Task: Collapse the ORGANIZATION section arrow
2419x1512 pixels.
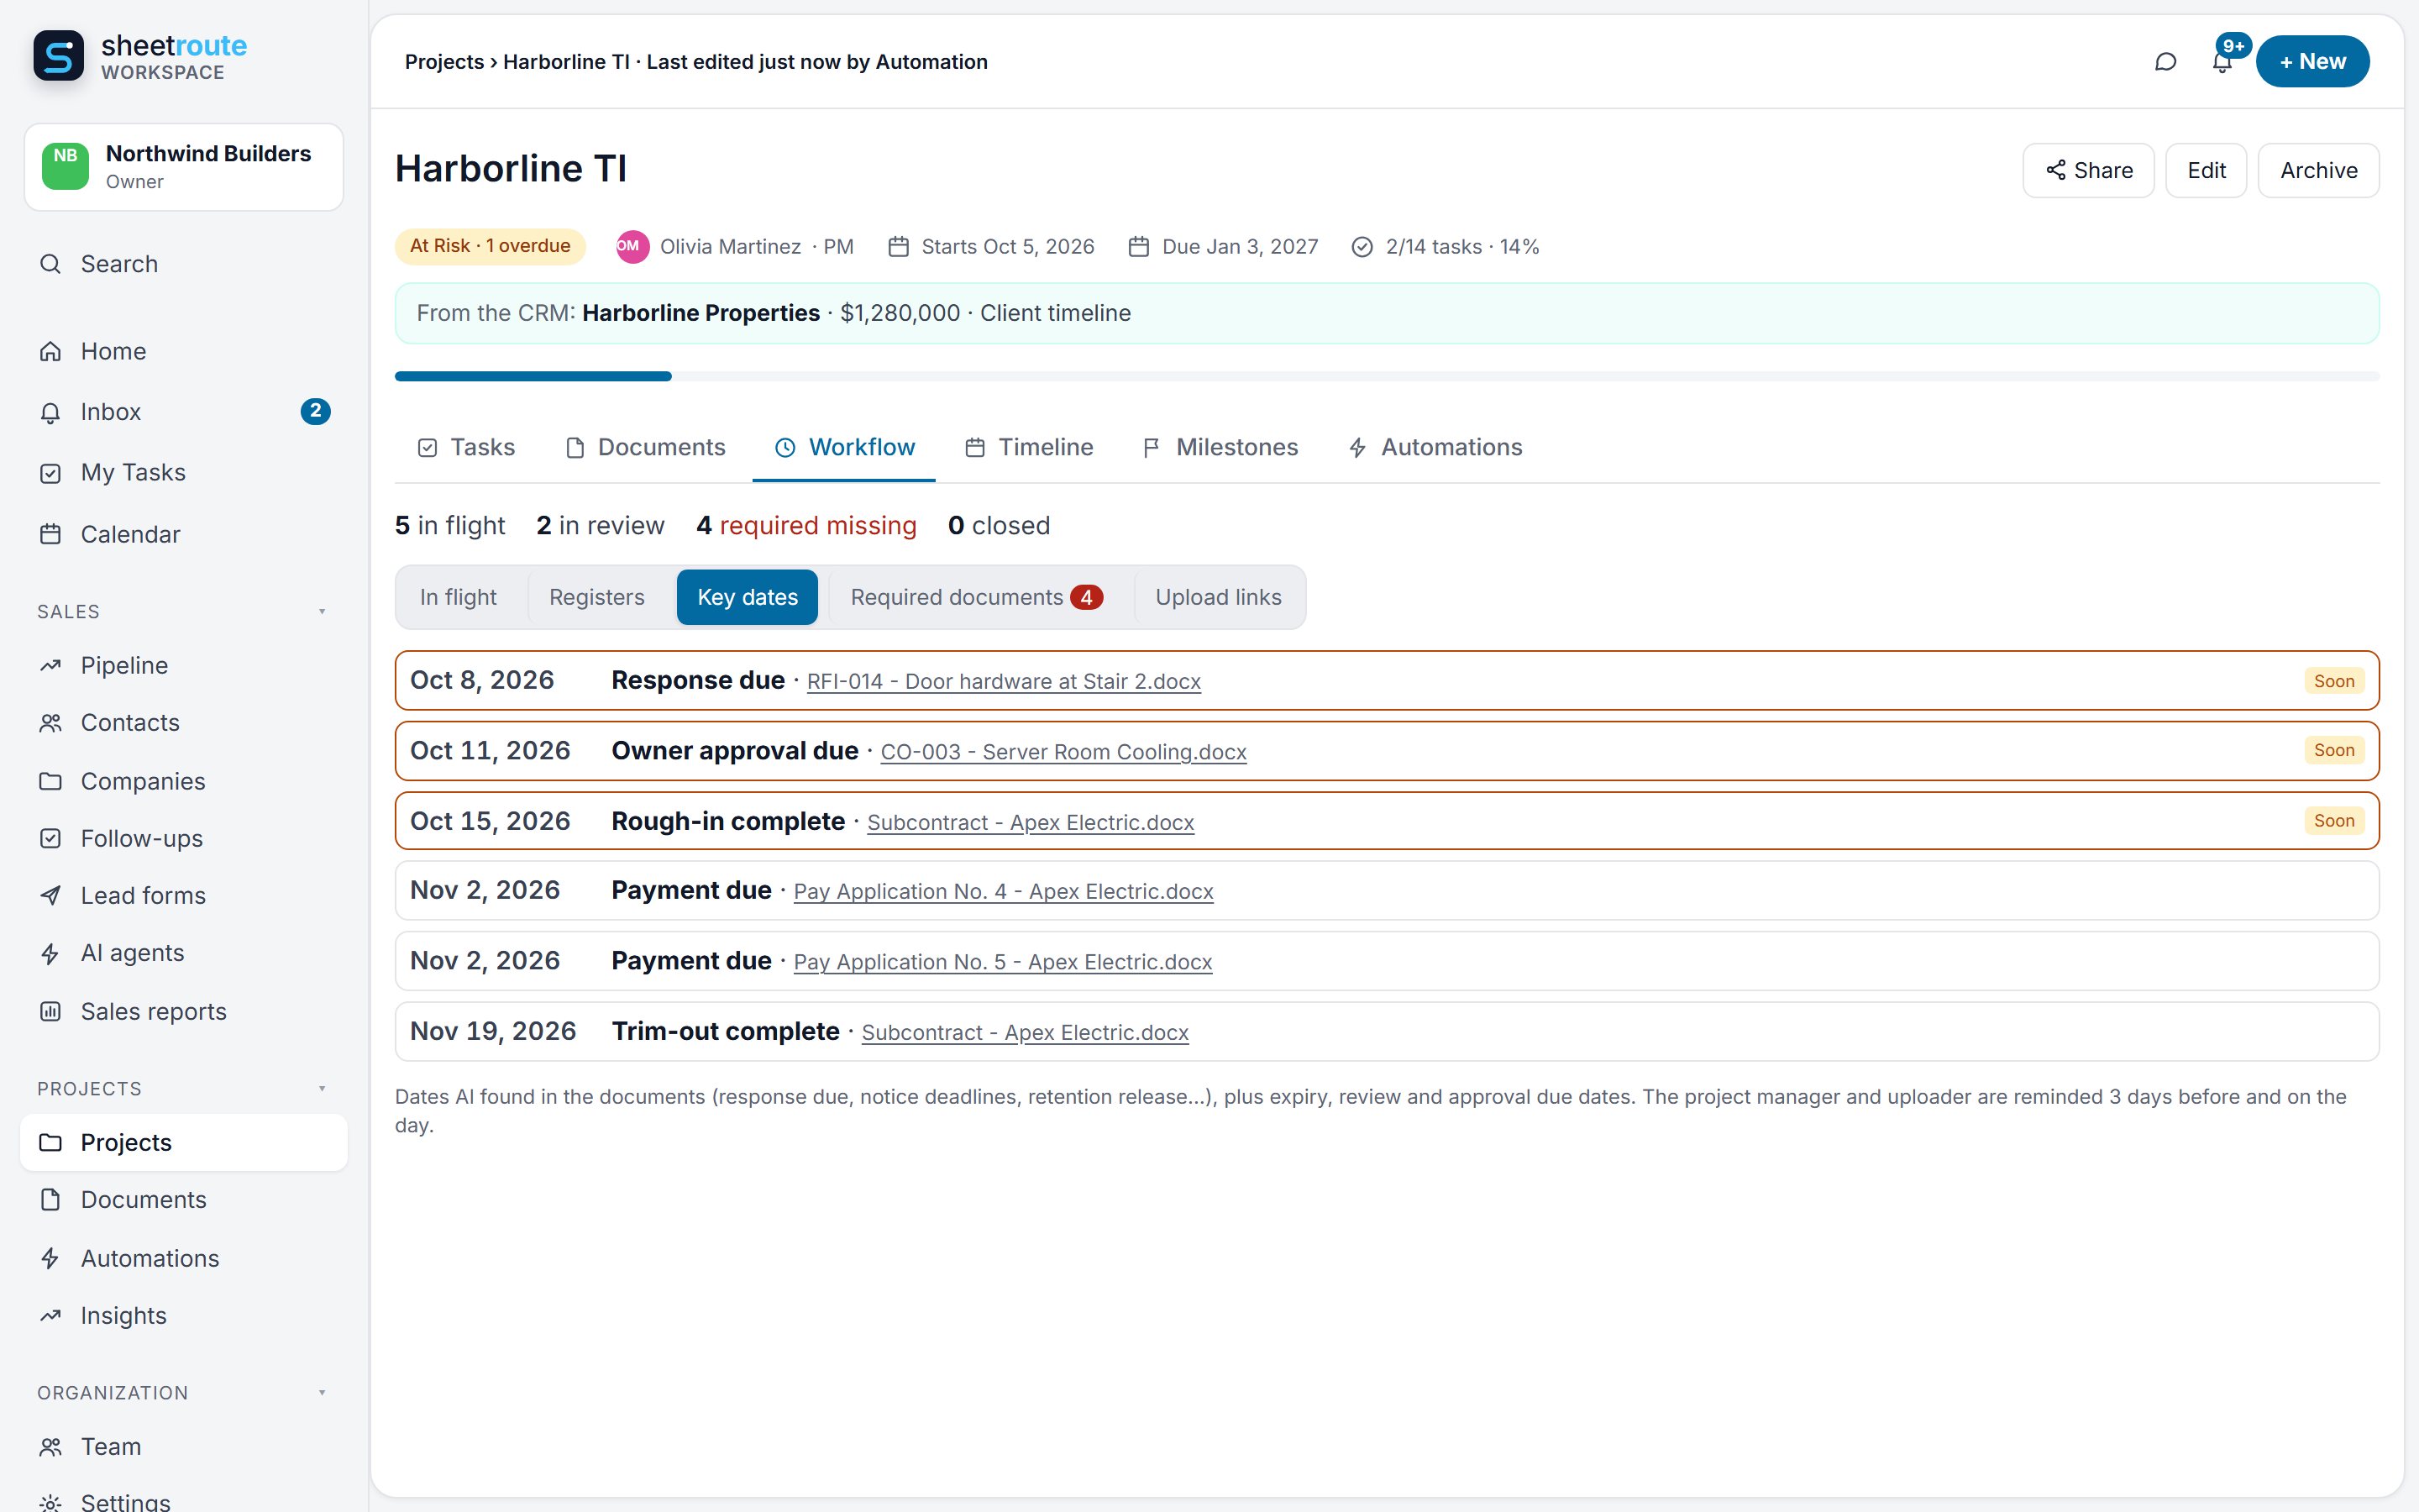Action: 322,1392
